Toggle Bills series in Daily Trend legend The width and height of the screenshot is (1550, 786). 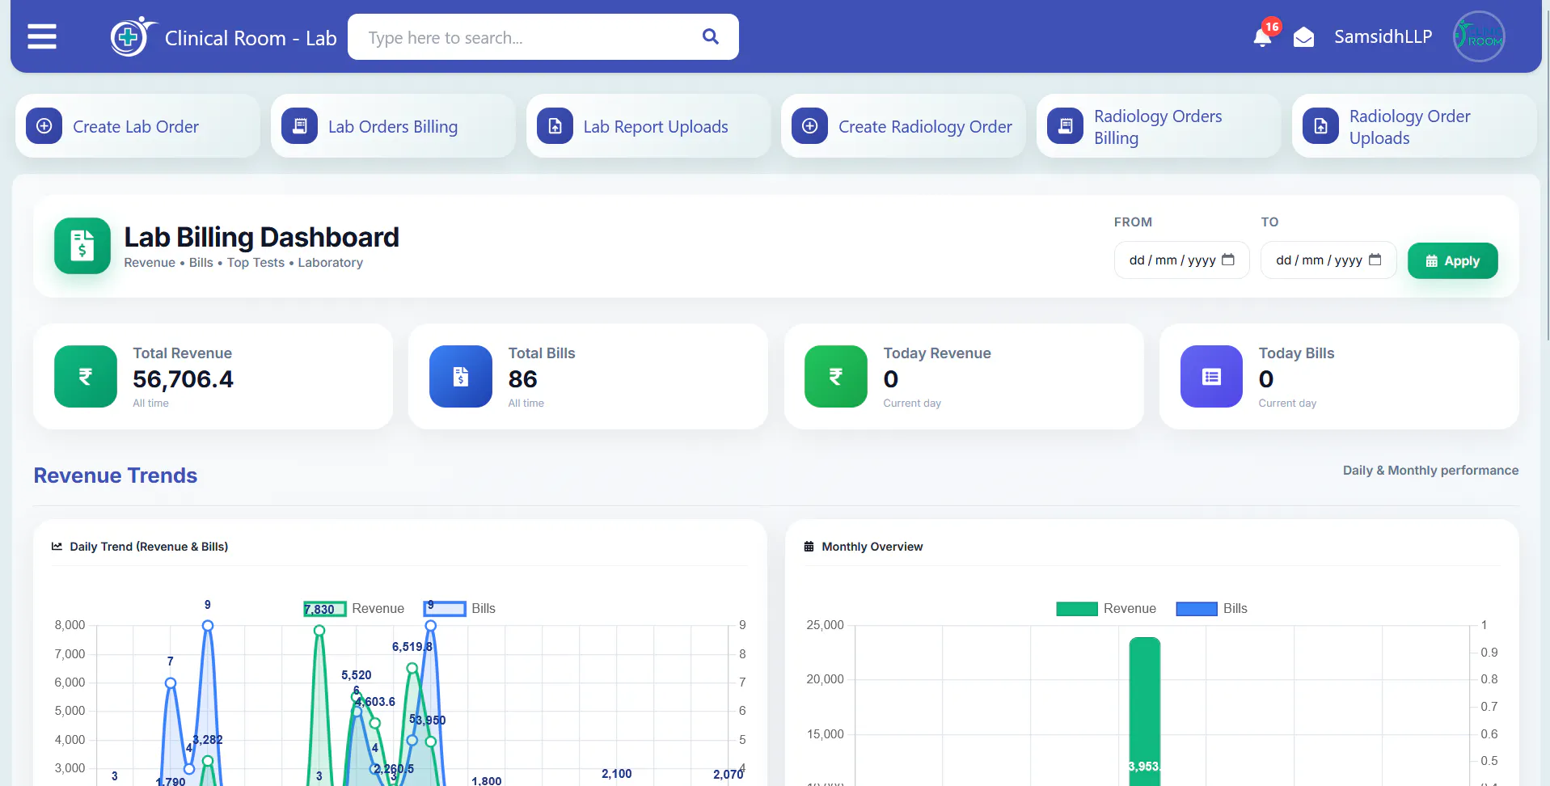(x=459, y=609)
